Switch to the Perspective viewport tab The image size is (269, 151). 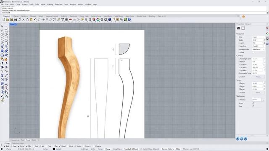tap(15, 140)
